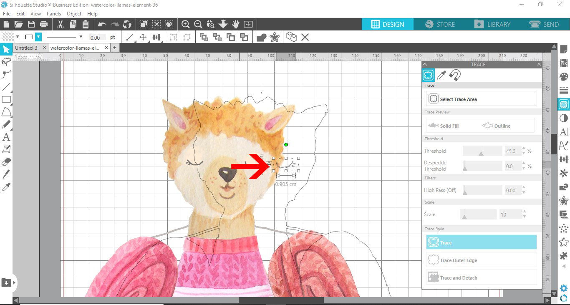Open the File menu
The width and height of the screenshot is (570, 305).
tap(7, 14)
